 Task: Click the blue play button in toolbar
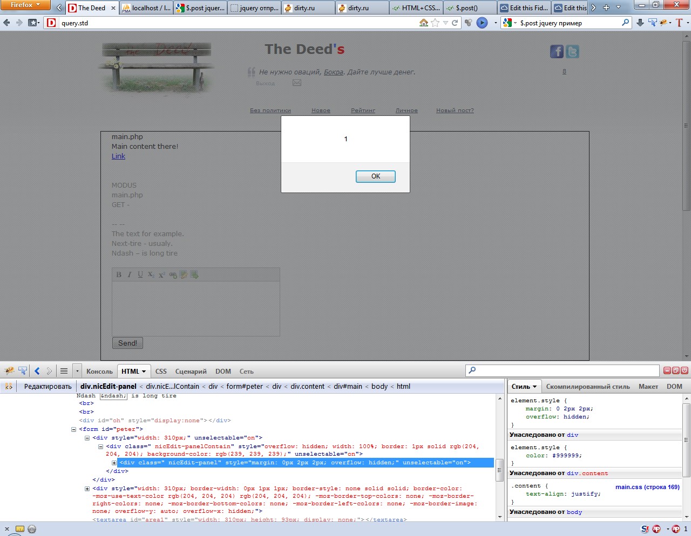tap(482, 23)
